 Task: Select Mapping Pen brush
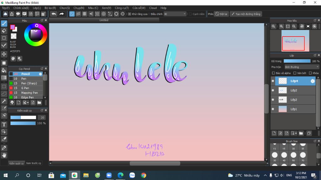(x=26, y=92)
